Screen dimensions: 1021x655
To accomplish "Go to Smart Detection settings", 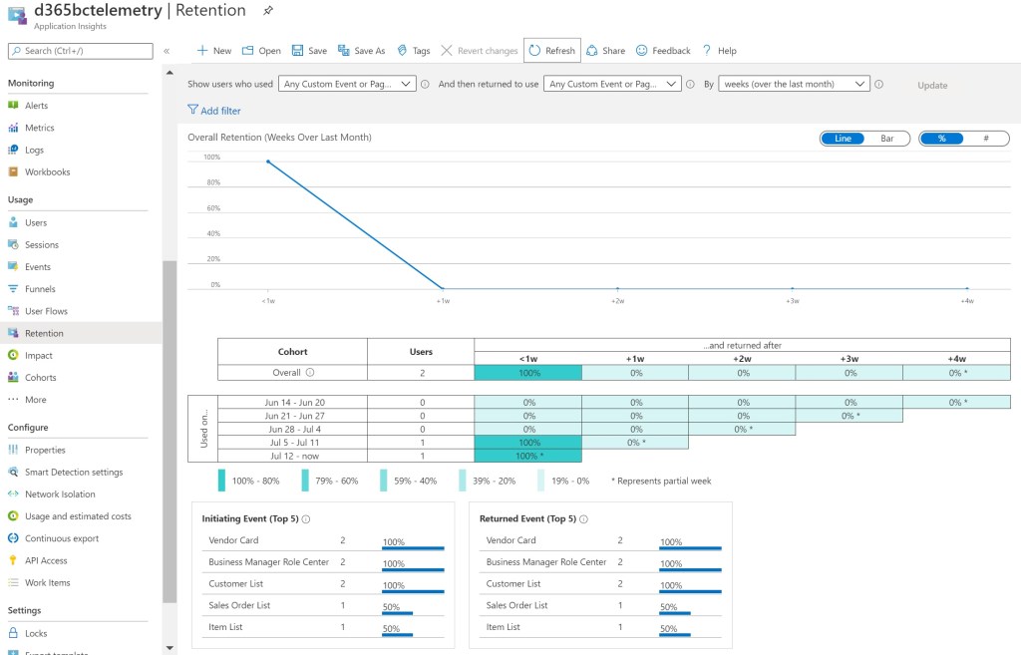I will 74,473.
